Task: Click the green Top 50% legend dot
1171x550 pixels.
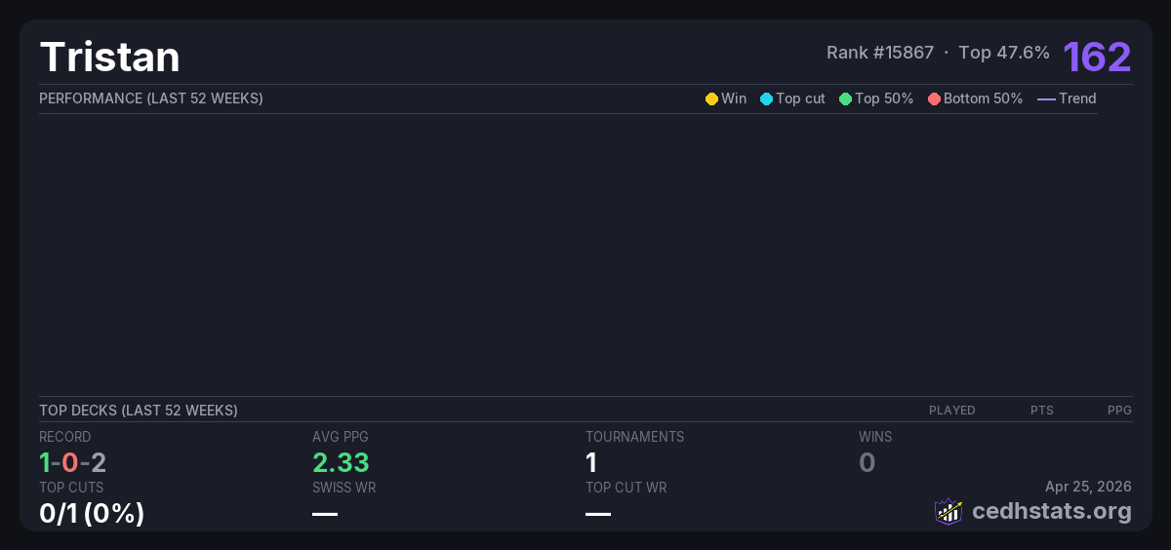Action: pos(845,98)
